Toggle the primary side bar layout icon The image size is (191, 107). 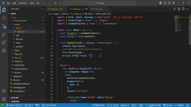161,3
